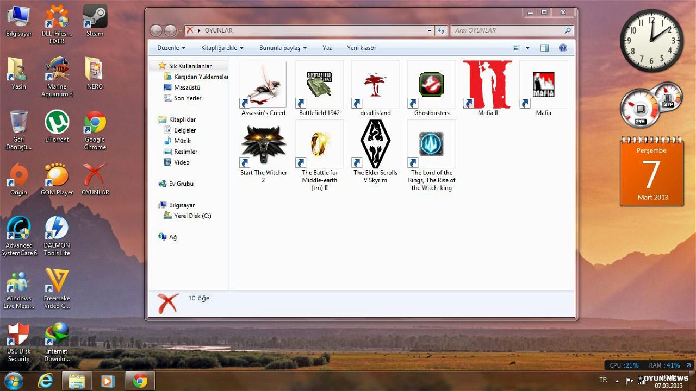Screen dimensions: 696x391
Task: Open the Bununla paylaş dropdown
Action: point(283,48)
